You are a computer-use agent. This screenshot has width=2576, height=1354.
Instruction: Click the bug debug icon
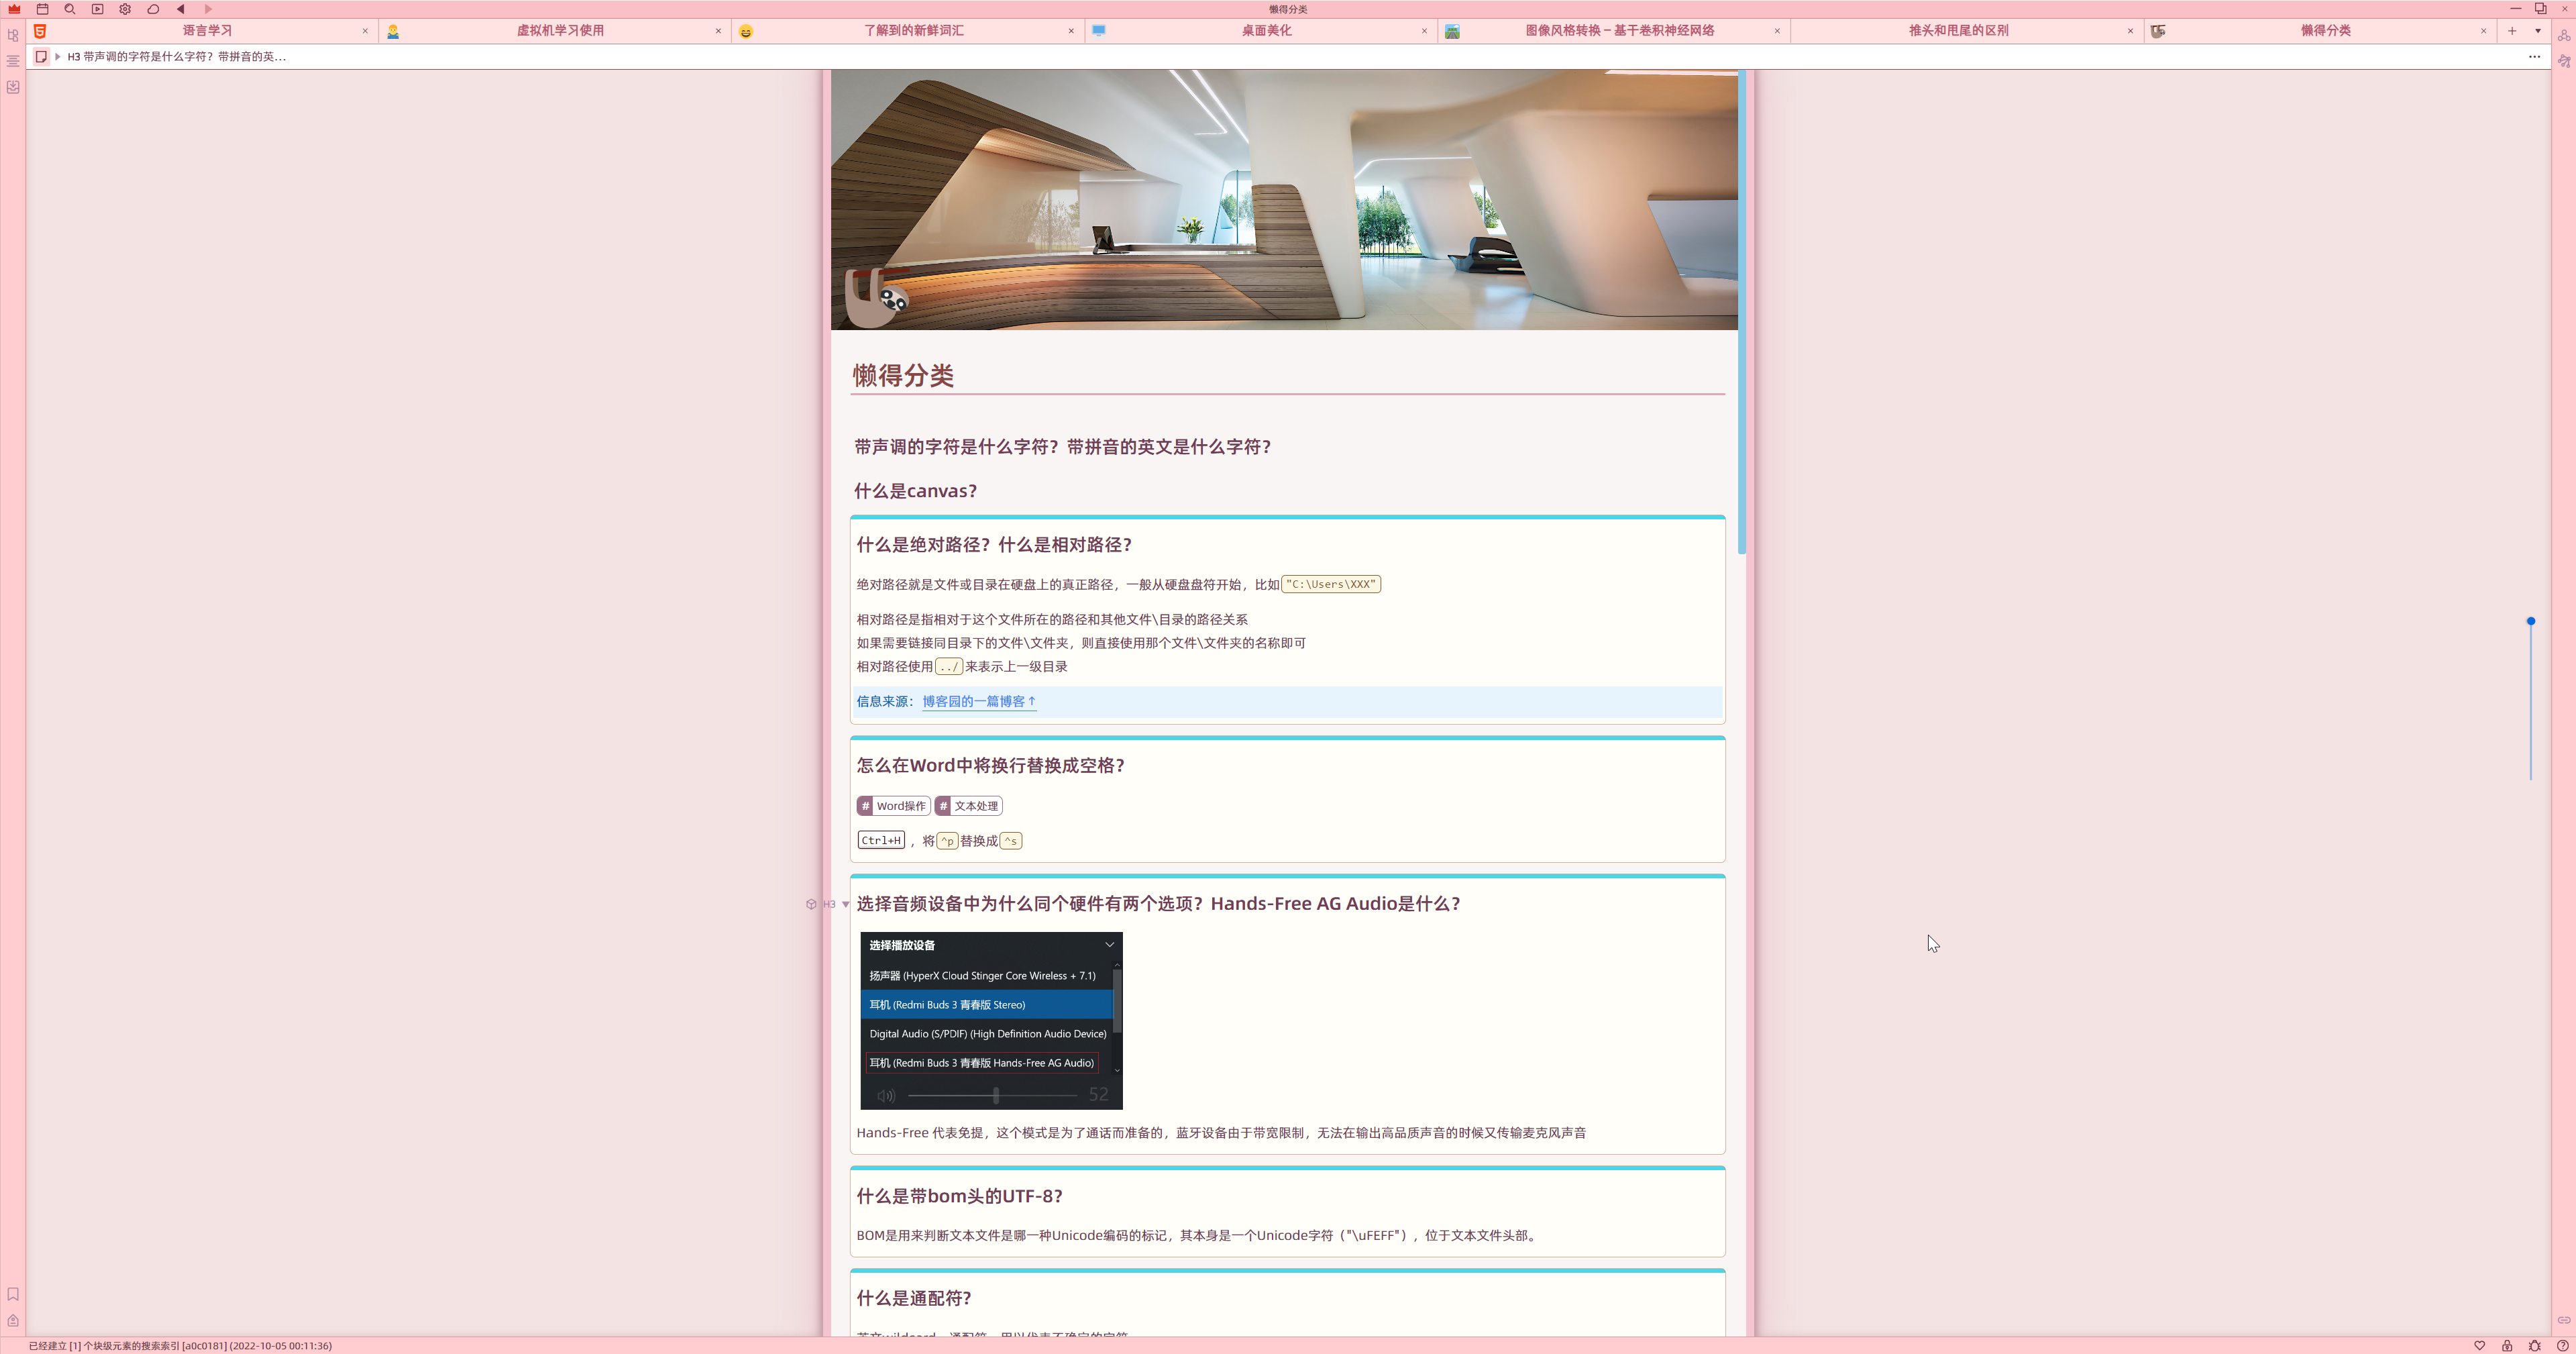point(2534,1345)
